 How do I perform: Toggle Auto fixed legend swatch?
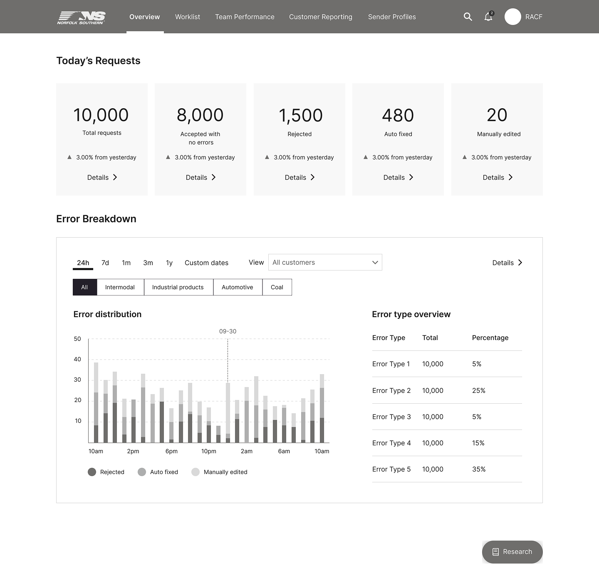(x=142, y=472)
